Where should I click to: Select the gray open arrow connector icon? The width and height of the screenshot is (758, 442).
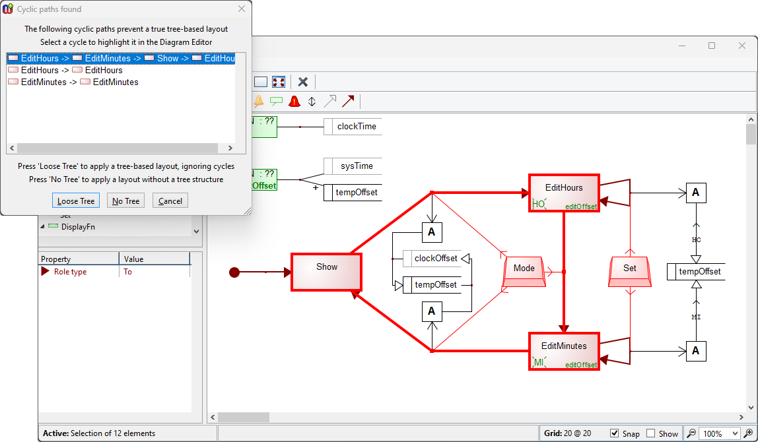(330, 100)
